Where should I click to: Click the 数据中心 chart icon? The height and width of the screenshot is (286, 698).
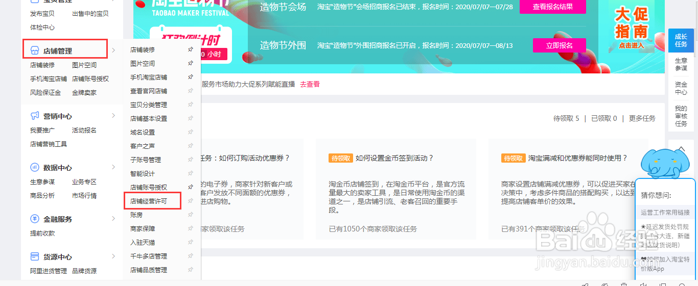(35, 167)
